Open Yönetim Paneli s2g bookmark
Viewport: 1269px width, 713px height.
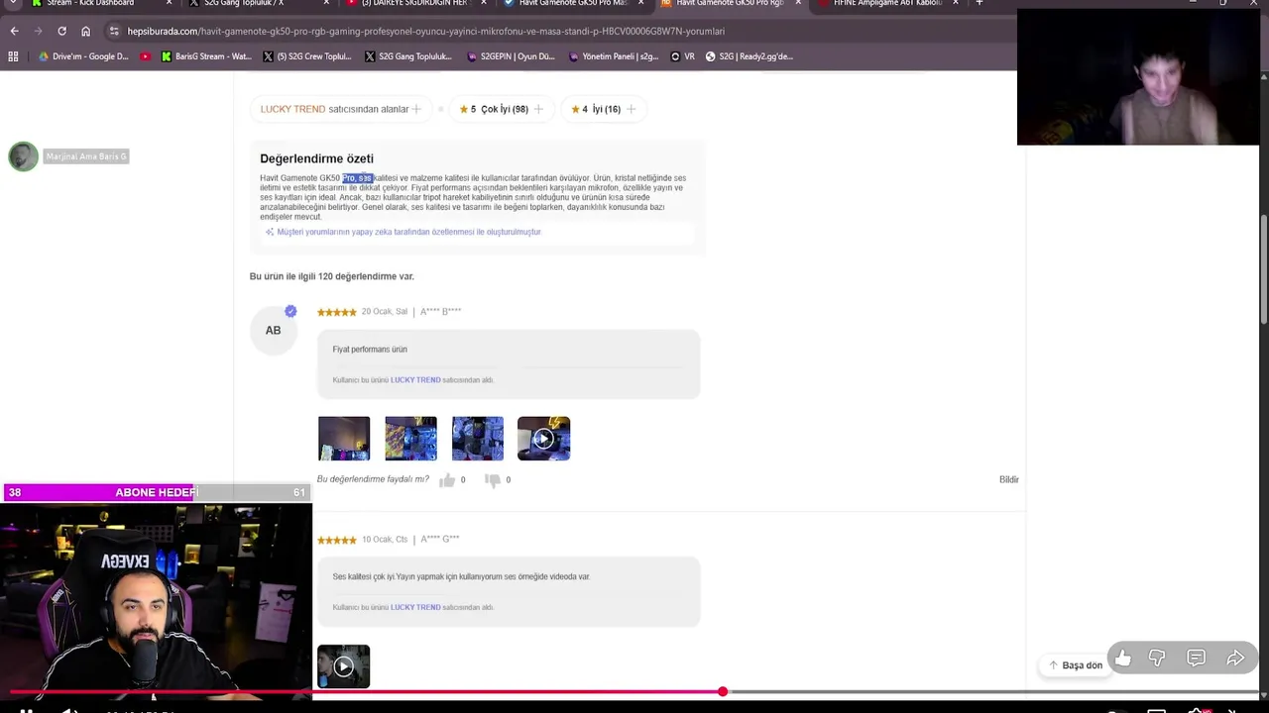tap(614, 56)
